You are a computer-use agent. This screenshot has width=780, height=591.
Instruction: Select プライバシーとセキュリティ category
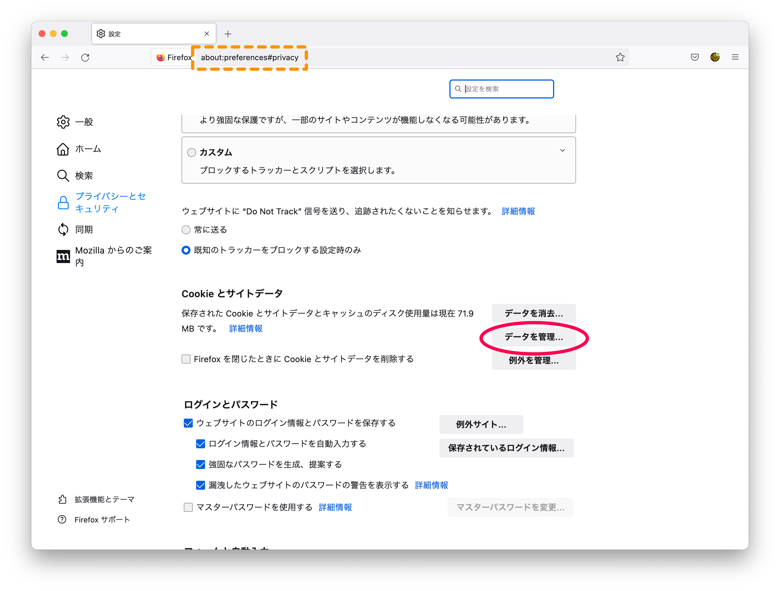click(102, 203)
